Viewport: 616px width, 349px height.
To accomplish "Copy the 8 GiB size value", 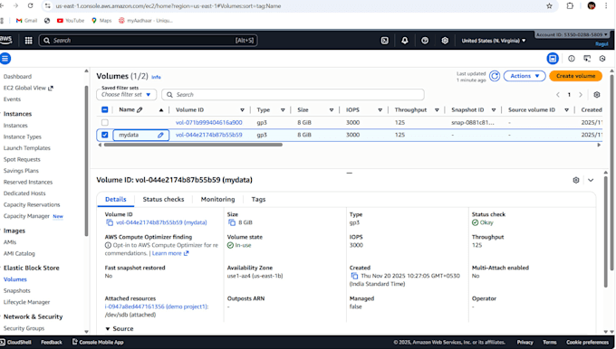I will [x=232, y=222].
